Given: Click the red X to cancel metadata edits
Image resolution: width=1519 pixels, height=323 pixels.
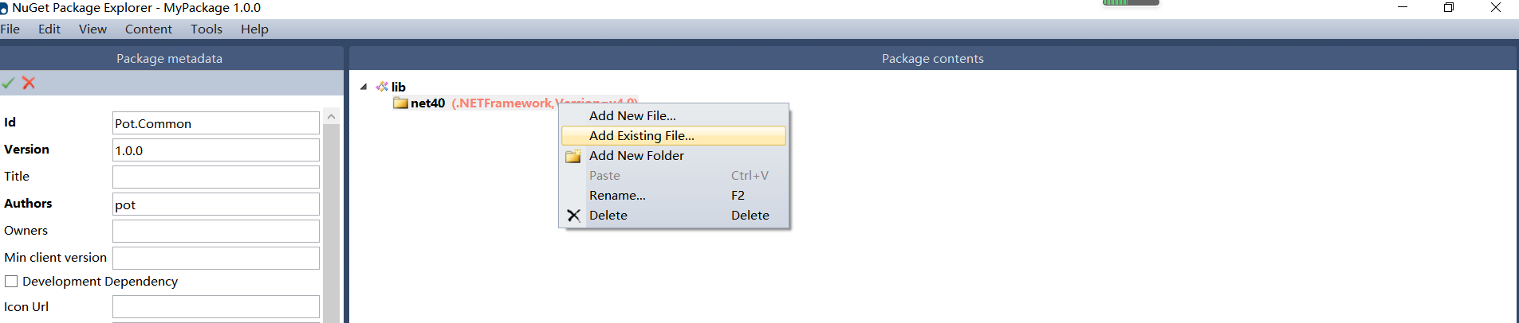Looking at the screenshot, I should pyautogui.click(x=29, y=83).
